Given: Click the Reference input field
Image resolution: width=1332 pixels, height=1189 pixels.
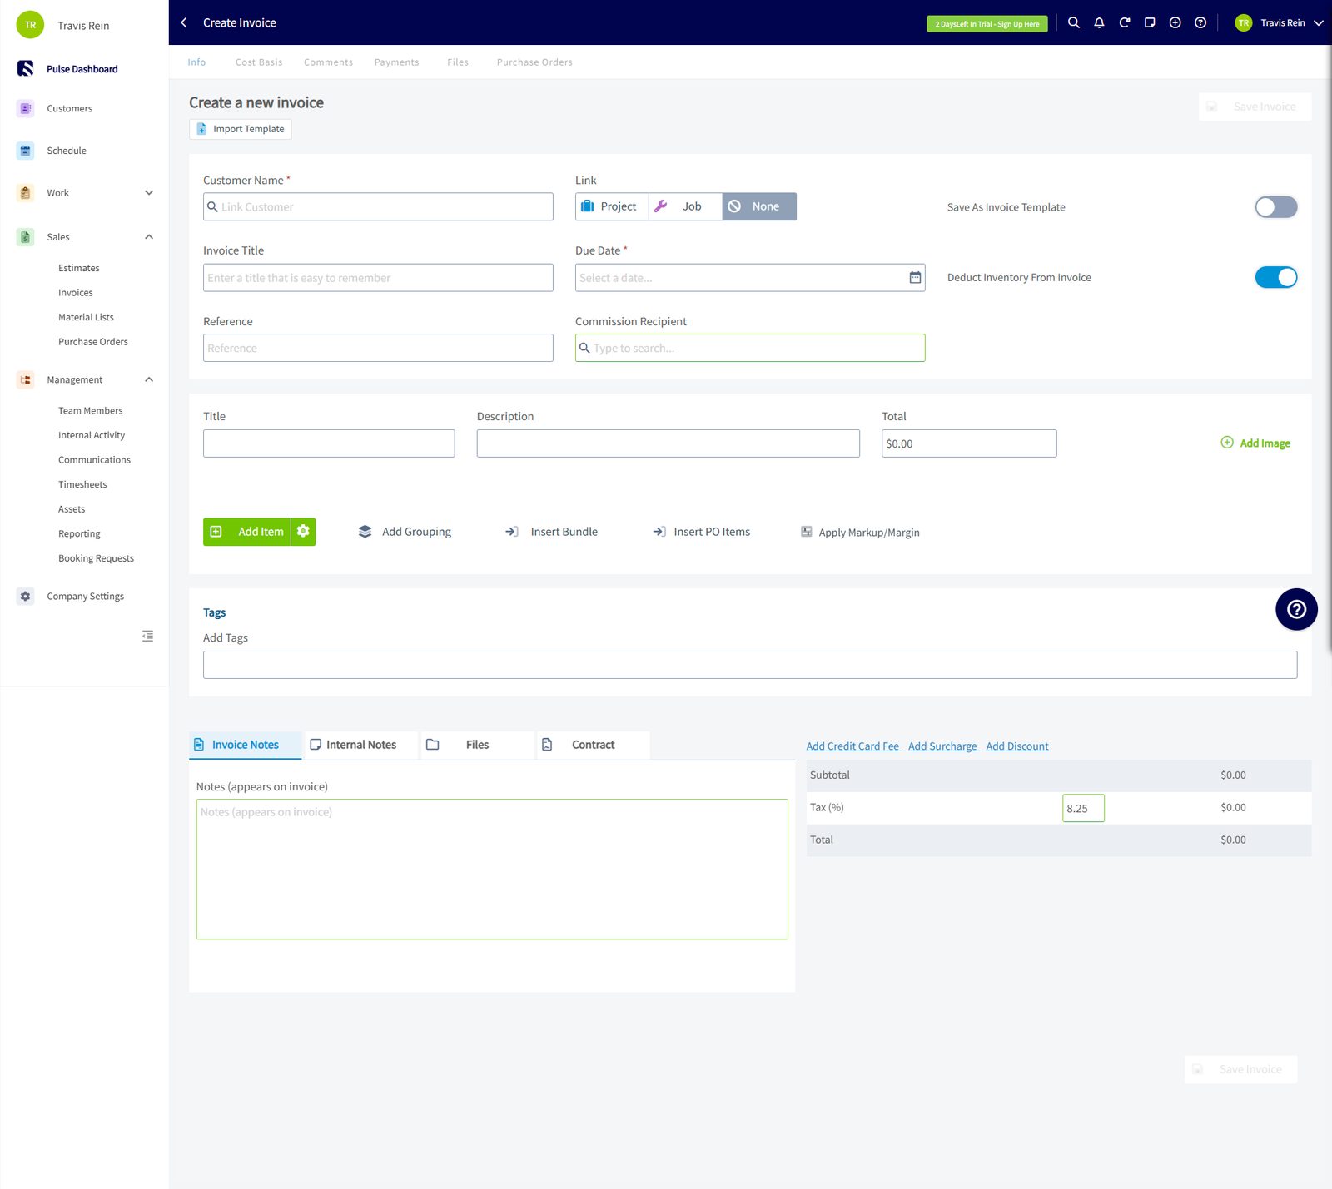Looking at the screenshot, I should 378,348.
